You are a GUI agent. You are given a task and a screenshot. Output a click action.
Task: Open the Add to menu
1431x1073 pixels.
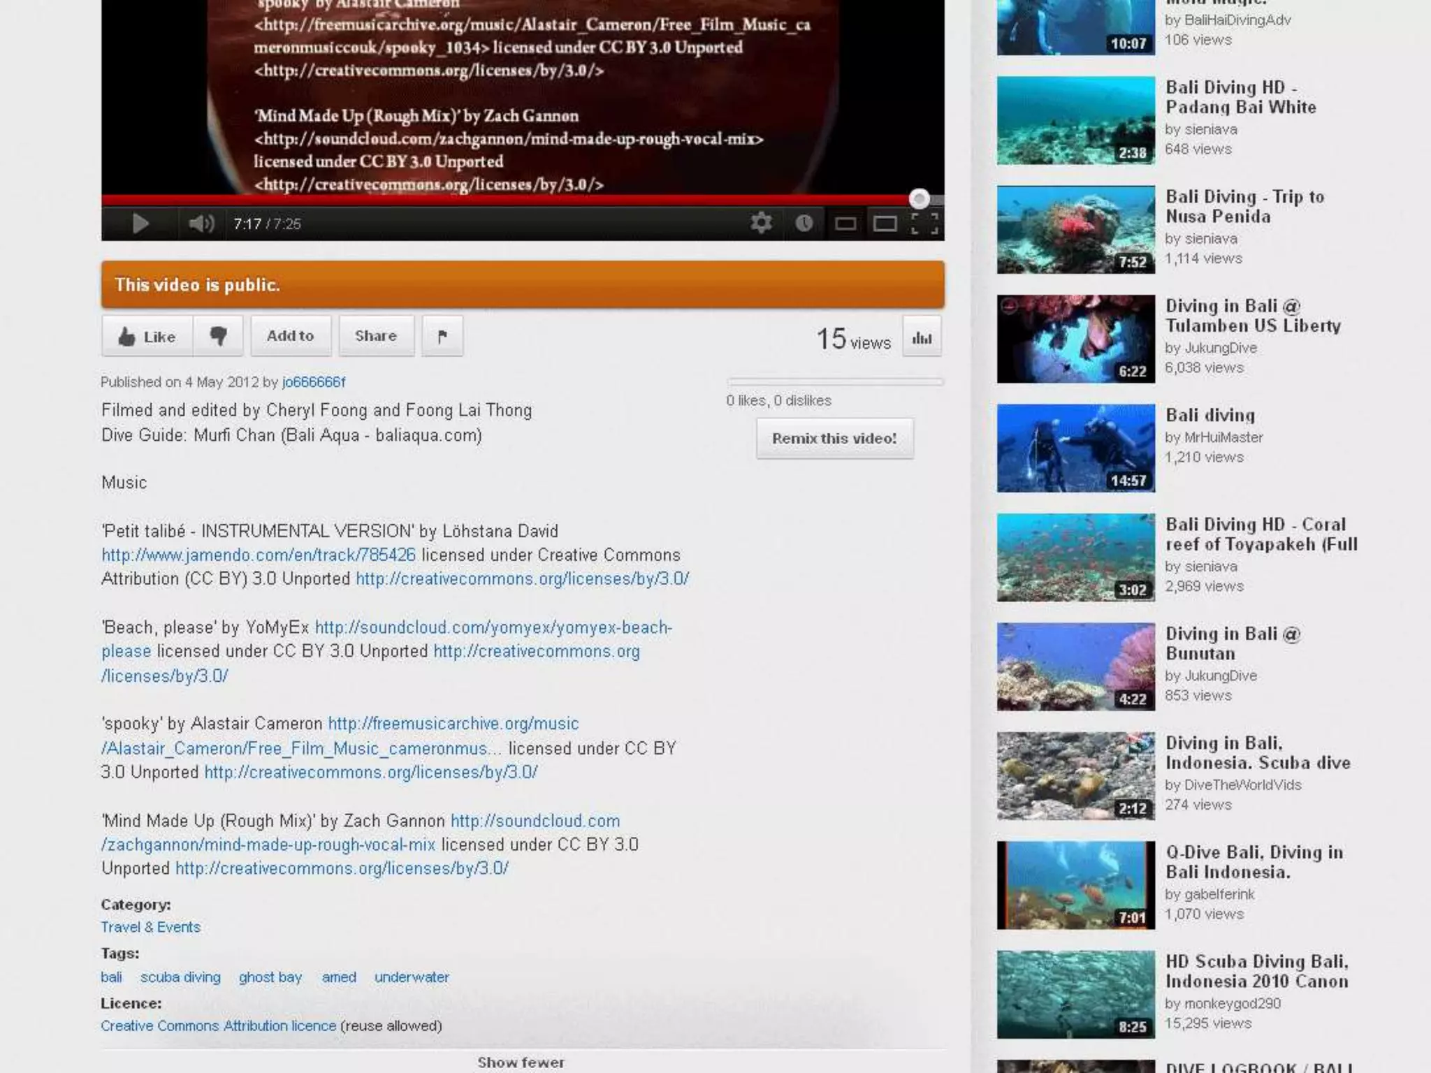click(290, 336)
